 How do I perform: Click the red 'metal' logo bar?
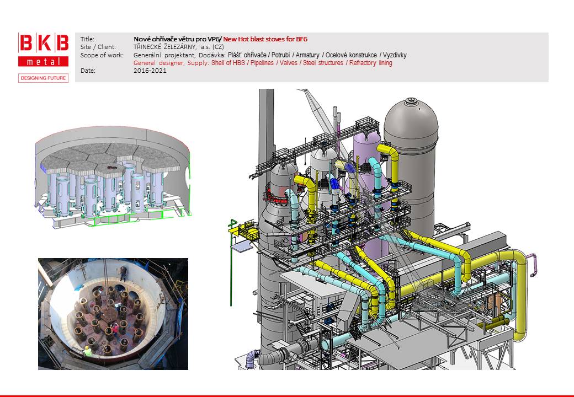[x=44, y=62]
